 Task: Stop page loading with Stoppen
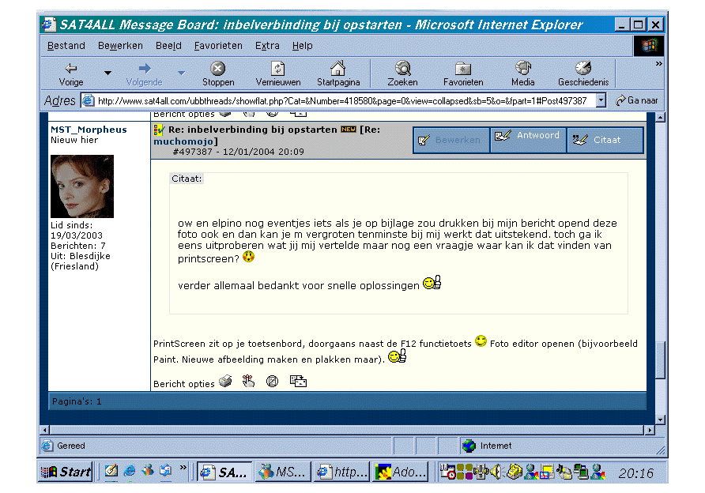tap(218, 74)
